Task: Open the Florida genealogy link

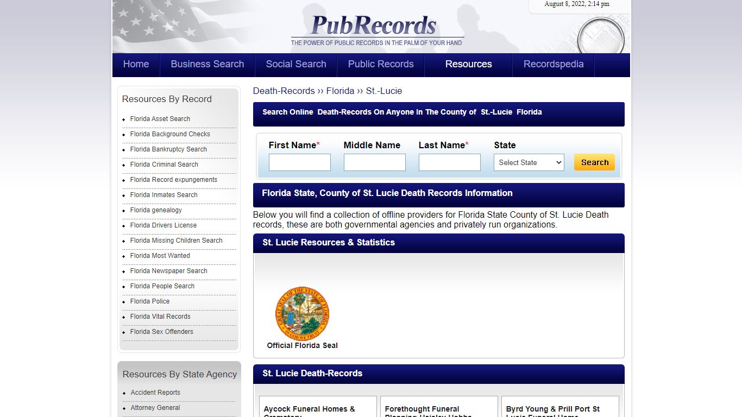Action: (x=156, y=210)
